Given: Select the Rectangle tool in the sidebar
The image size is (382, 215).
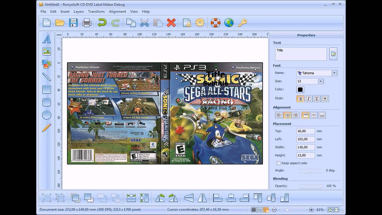Looking at the screenshot, I should coord(47,90).
